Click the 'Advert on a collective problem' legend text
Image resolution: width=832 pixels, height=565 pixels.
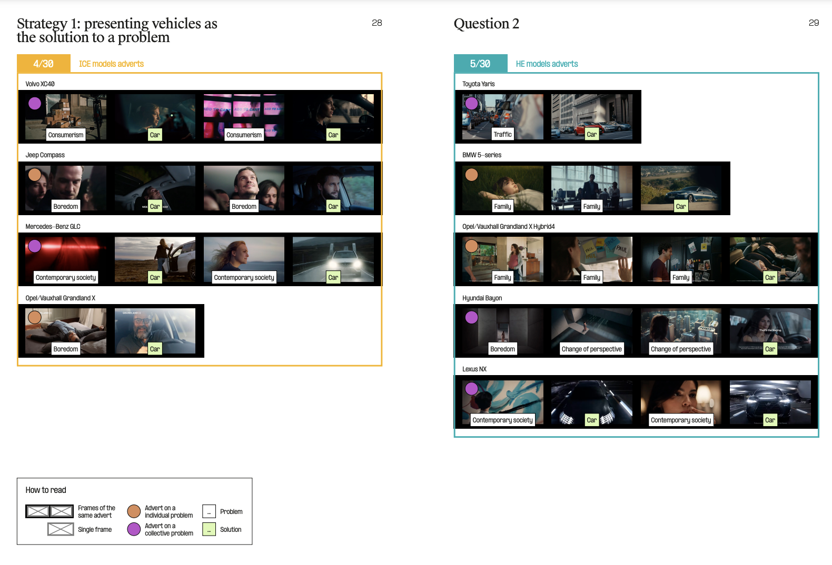tap(169, 529)
